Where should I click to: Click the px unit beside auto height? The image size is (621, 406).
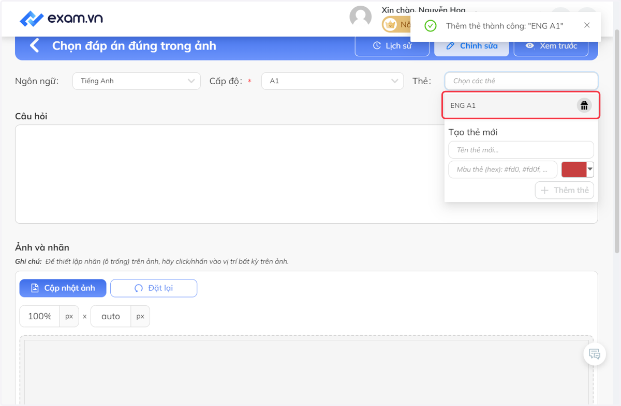140,316
